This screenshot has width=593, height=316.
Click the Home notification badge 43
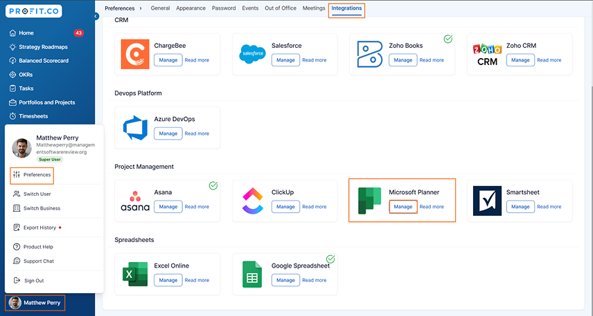(x=78, y=33)
